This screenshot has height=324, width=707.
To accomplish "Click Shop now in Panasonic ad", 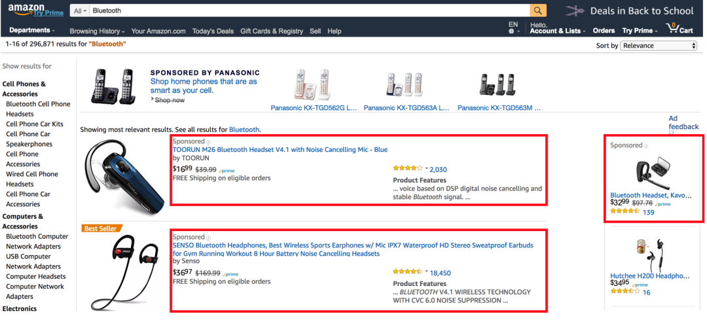I will pyautogui.click(x=170, y=100).
